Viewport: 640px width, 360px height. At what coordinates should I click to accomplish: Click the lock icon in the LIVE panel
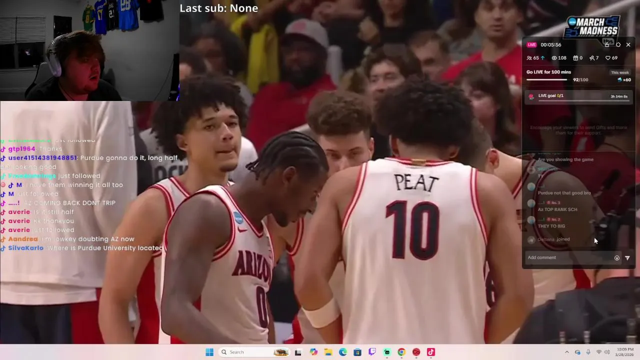(x=607, y=44)
